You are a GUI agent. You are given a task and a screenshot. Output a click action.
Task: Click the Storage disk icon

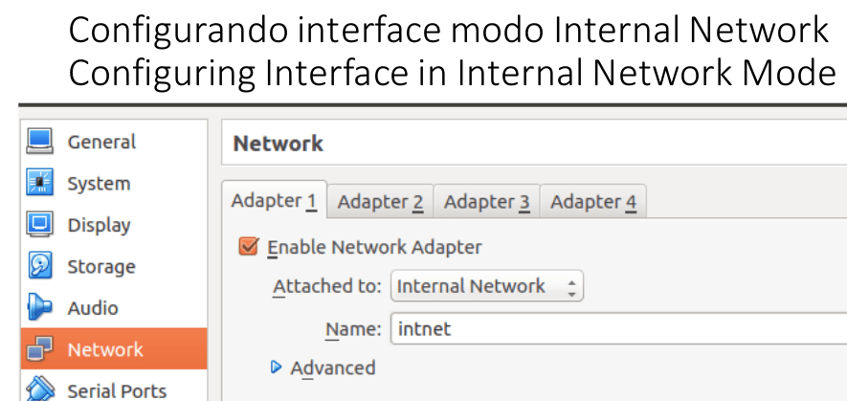(x=39, y=266)
